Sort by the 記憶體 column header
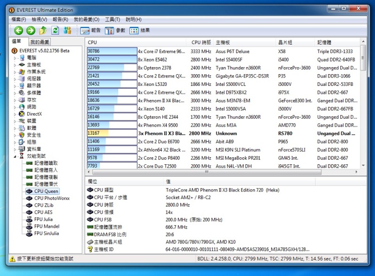The width and height of the screenshot is (375, 276). click(337, 42)
